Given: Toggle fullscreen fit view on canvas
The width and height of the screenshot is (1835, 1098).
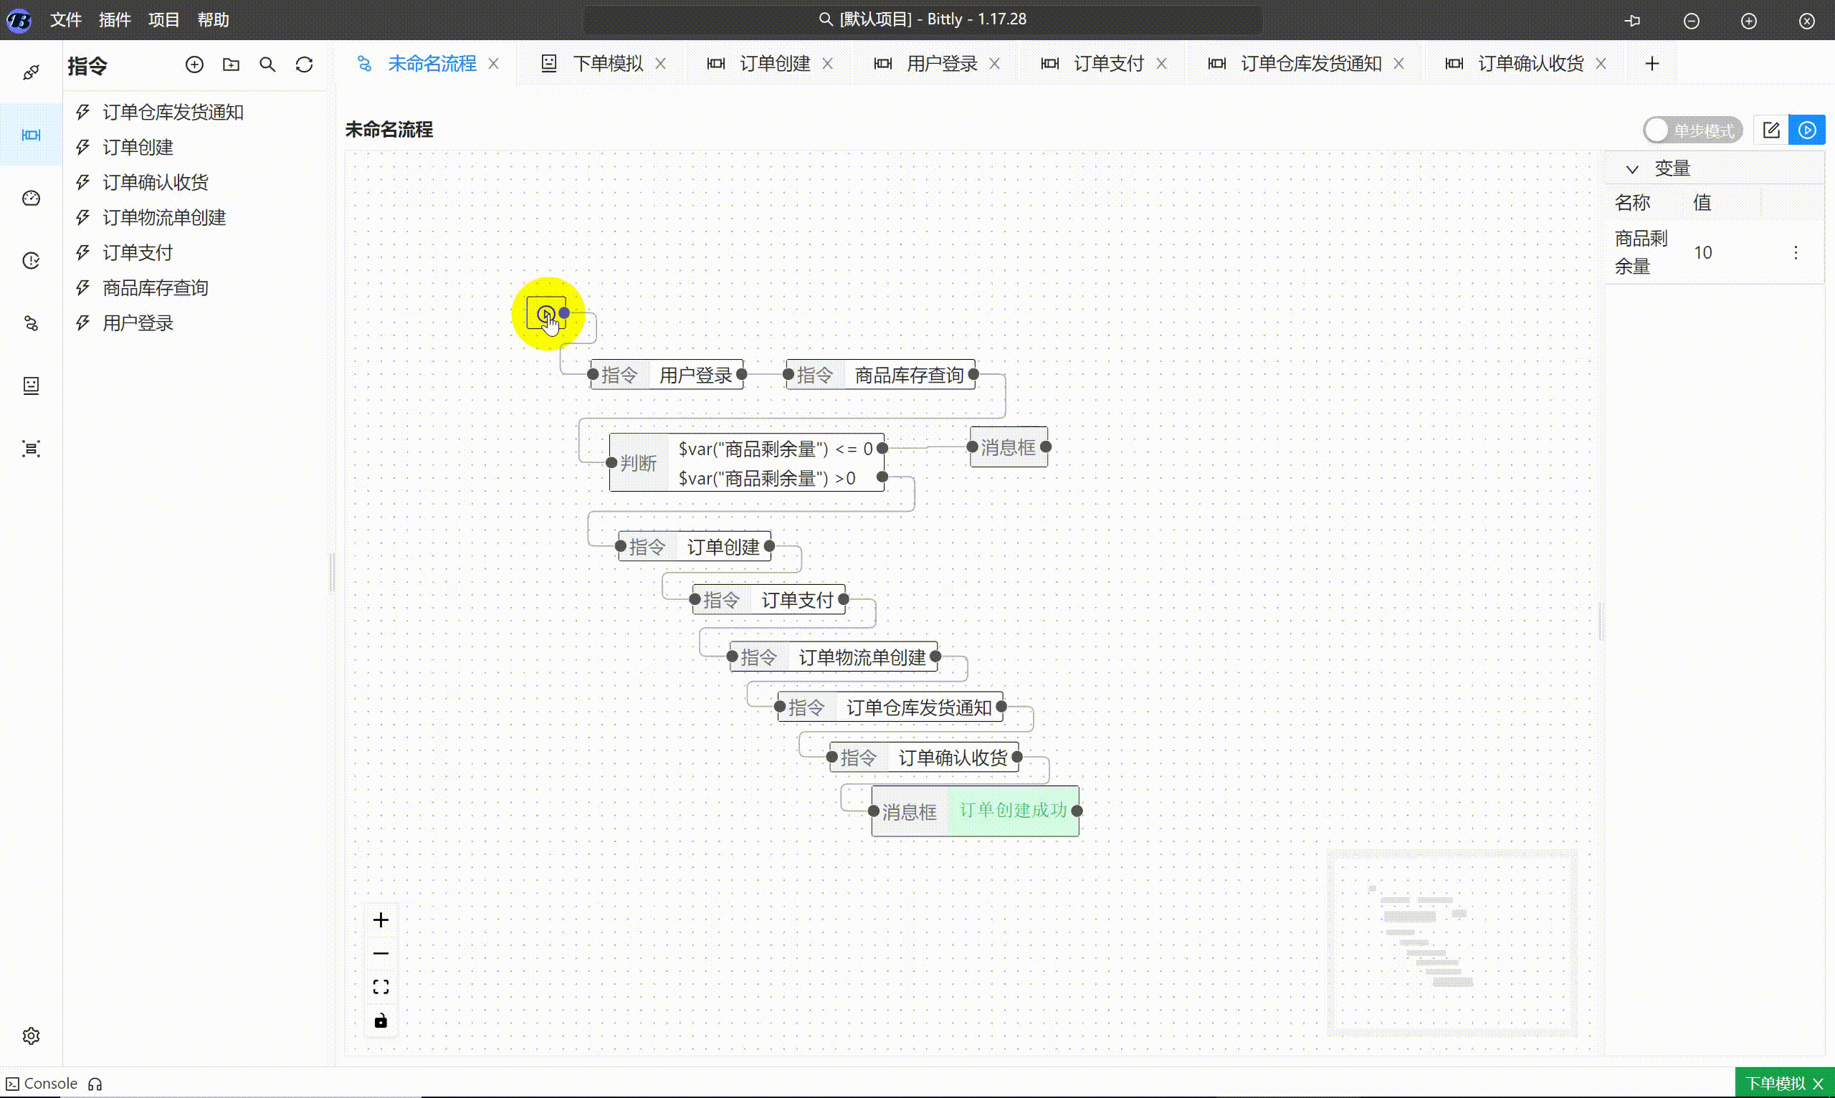Looking at the screenshot, I should click(381, 985).
